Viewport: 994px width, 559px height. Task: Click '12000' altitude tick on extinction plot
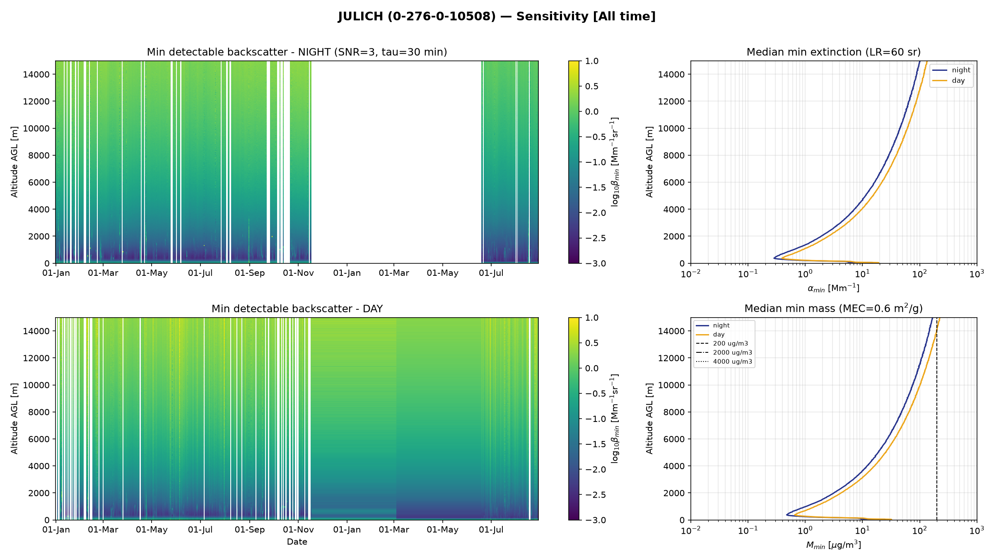[x=671, y=101]
